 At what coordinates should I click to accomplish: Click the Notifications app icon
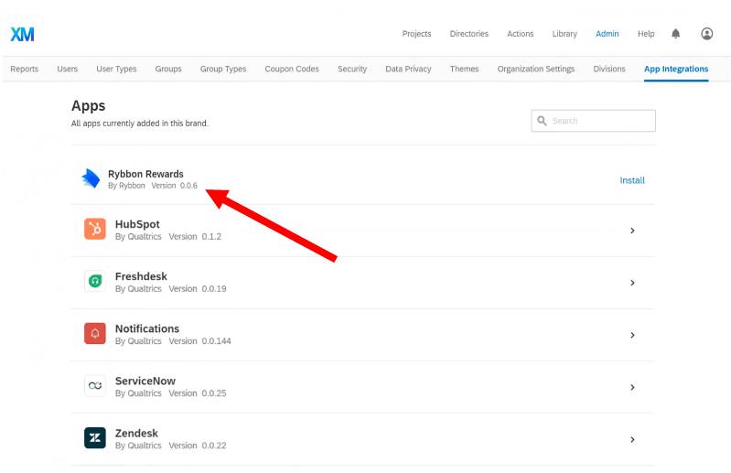tap(95, 333)
